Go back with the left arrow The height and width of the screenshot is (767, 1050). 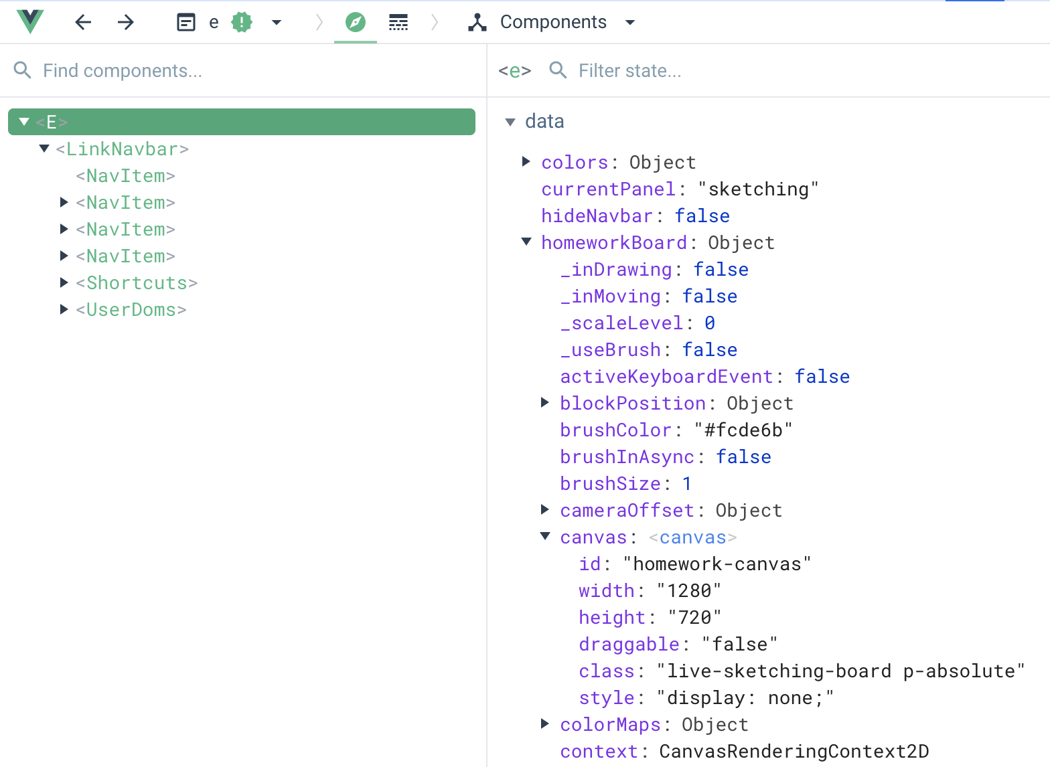(83, 22)
